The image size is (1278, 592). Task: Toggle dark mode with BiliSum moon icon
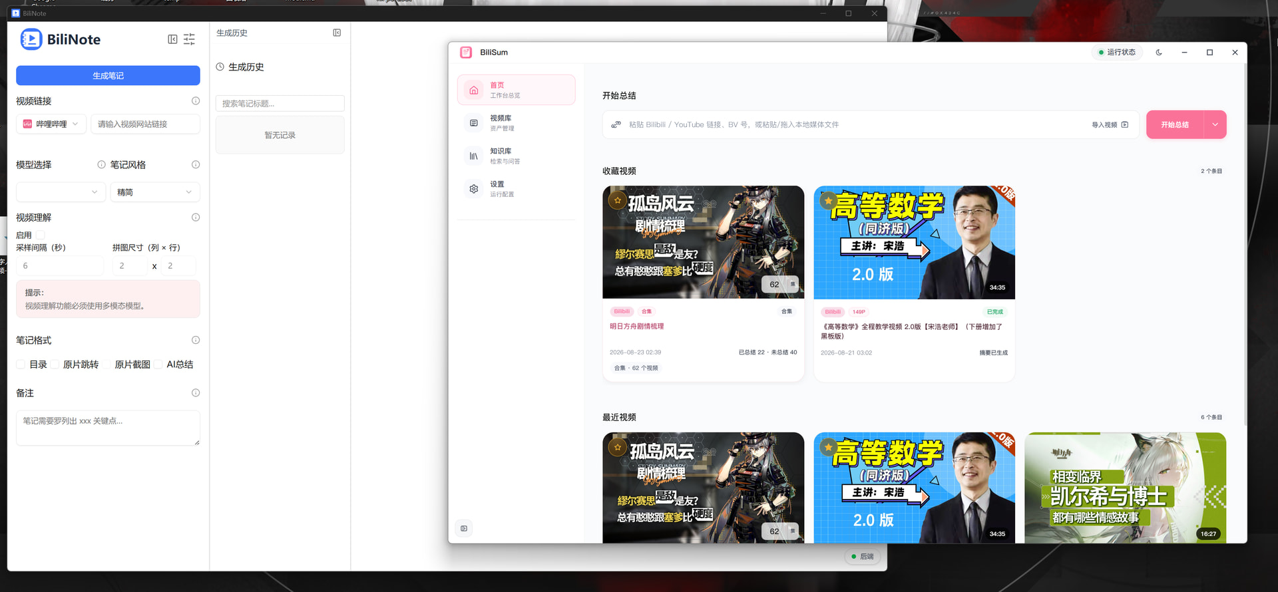point(1159,53)
